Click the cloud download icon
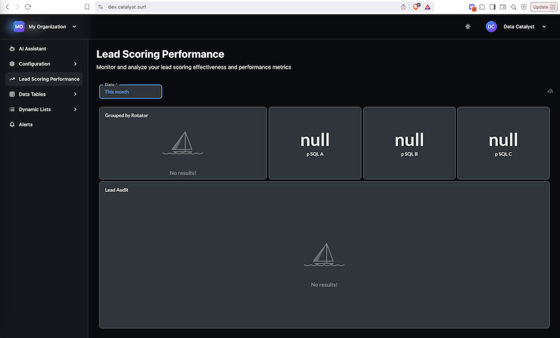This screenshot has height=338, width=560. click(550, 91)
